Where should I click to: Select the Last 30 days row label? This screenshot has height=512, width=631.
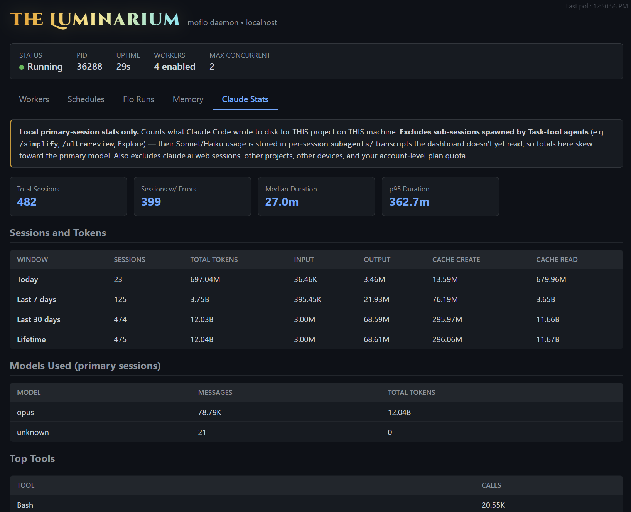pos(39,319)
